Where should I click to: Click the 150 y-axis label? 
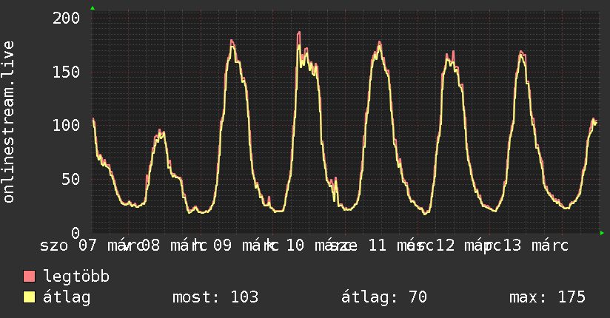66,72
